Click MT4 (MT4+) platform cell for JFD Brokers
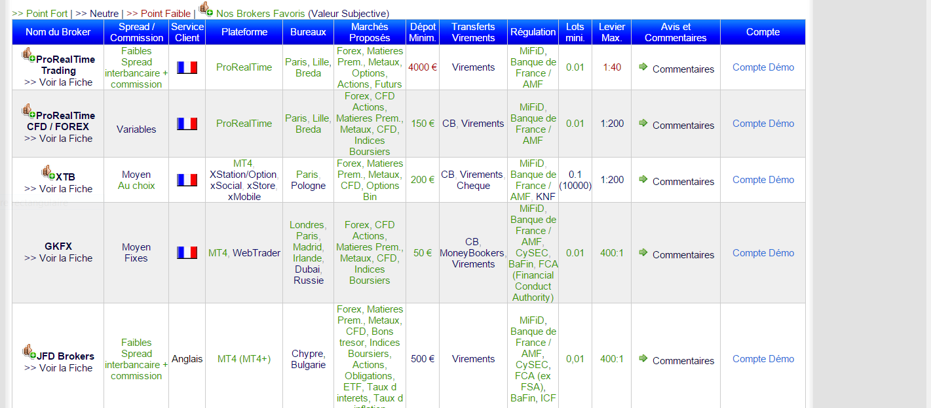The width and height of the screenshot is (931, 408). (244, 359)
